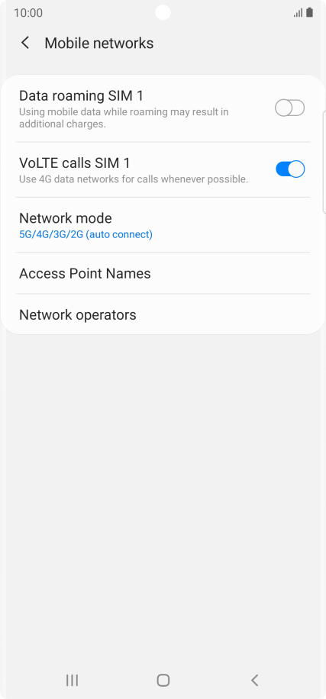Disable the VoLTE calls SIM 1 switch
Image resolution: width=326 pixels, height=699 pixels.
tap(290, 169)
